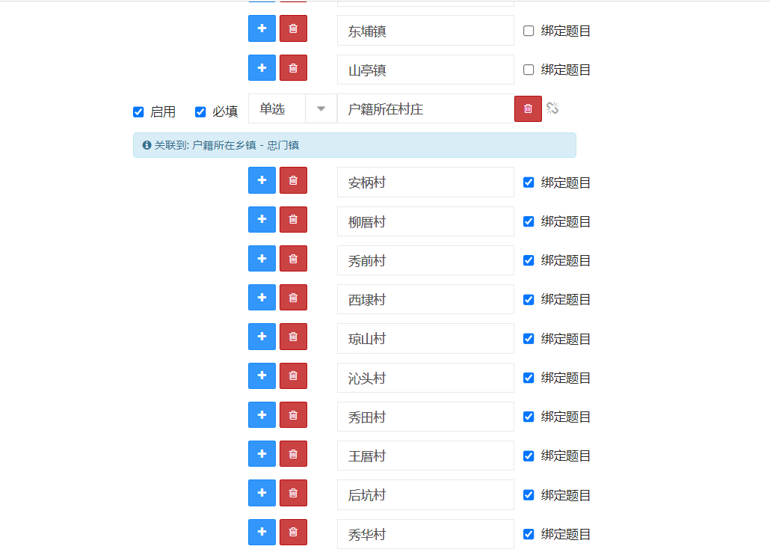The height and width of the screenshot is (555, 770).
Task: Delete the 东埔镇 option using trash icon
Action: [292, 28]
